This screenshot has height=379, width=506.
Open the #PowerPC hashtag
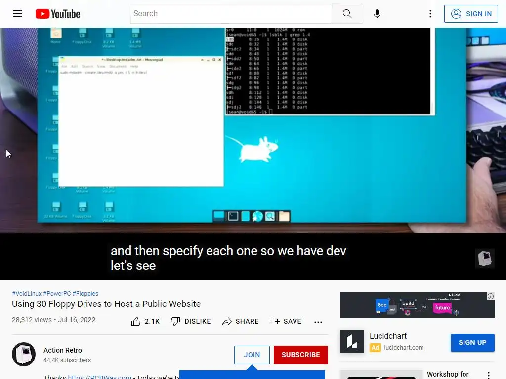coord(57,294)
